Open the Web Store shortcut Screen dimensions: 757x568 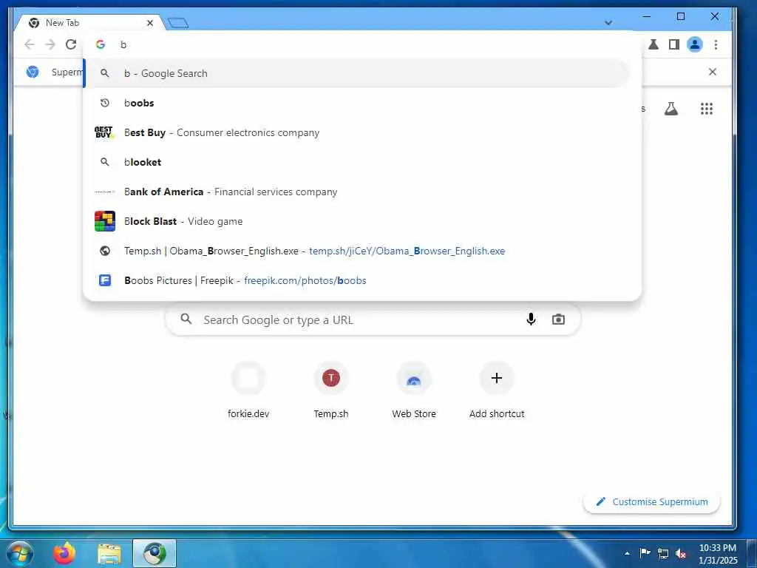tap(414, 390)
